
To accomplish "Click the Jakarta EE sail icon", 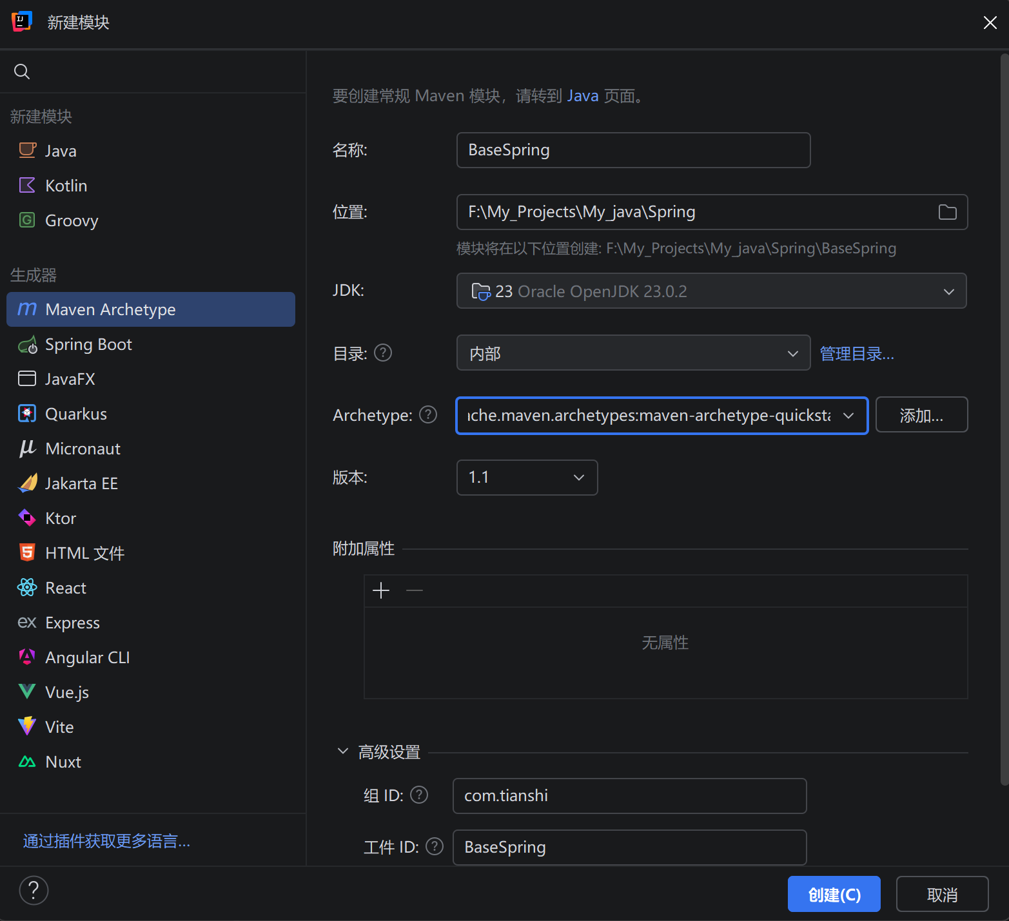I will click(x=27, y=483).
